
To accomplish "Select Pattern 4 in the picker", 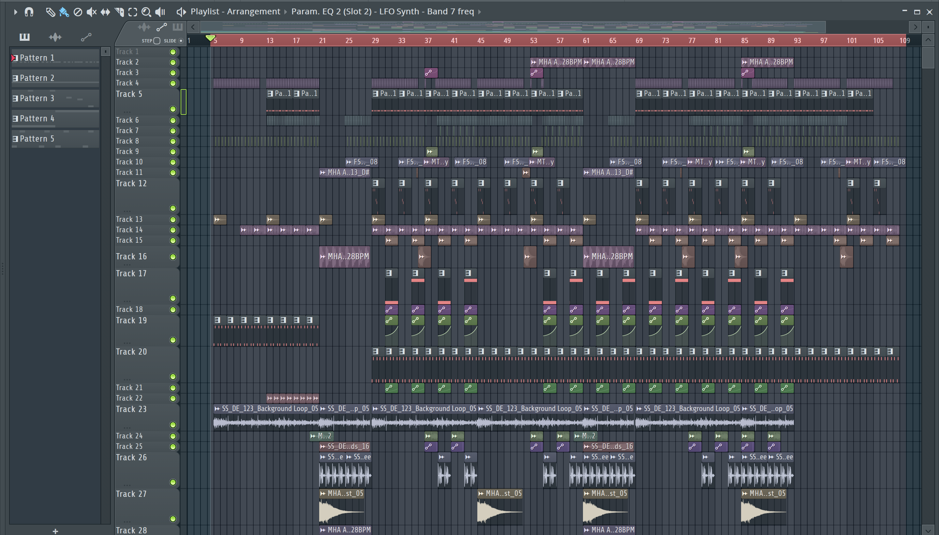I will 55,118.
